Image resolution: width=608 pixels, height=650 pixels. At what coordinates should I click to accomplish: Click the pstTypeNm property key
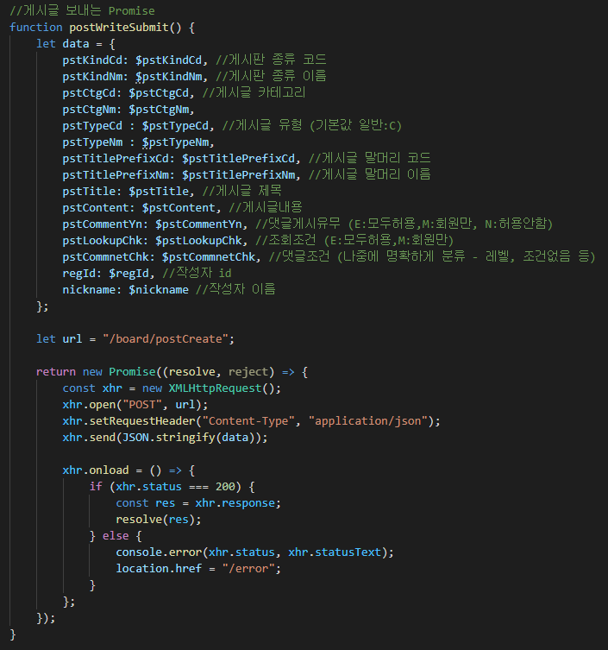pos(92,142)
